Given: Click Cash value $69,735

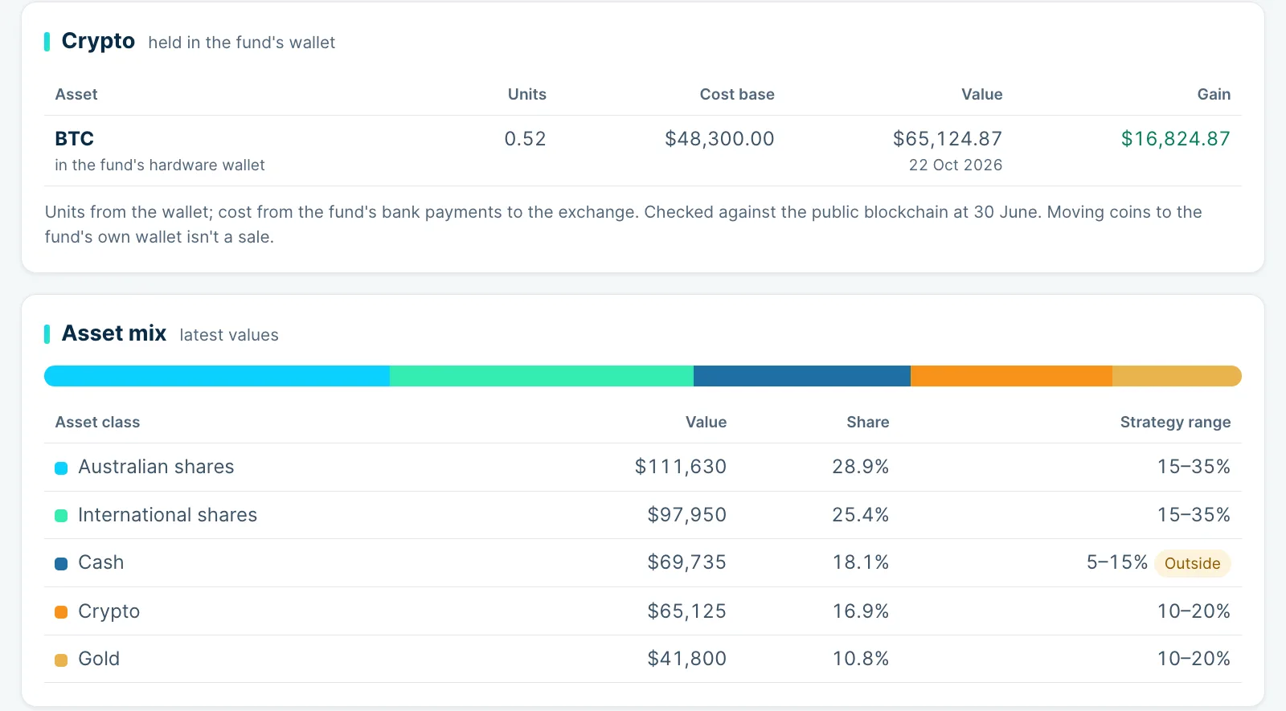Looking at the screenshot, I should point(687,562).
